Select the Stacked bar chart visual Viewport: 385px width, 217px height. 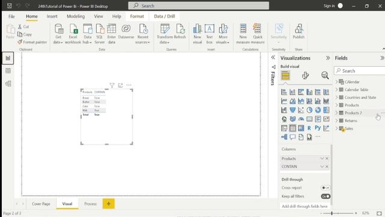coord(284,92)
